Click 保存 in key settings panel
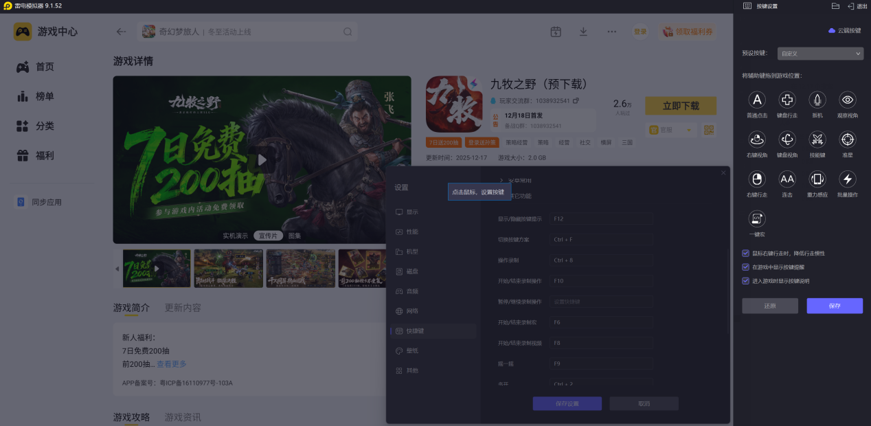 point(835,306)
